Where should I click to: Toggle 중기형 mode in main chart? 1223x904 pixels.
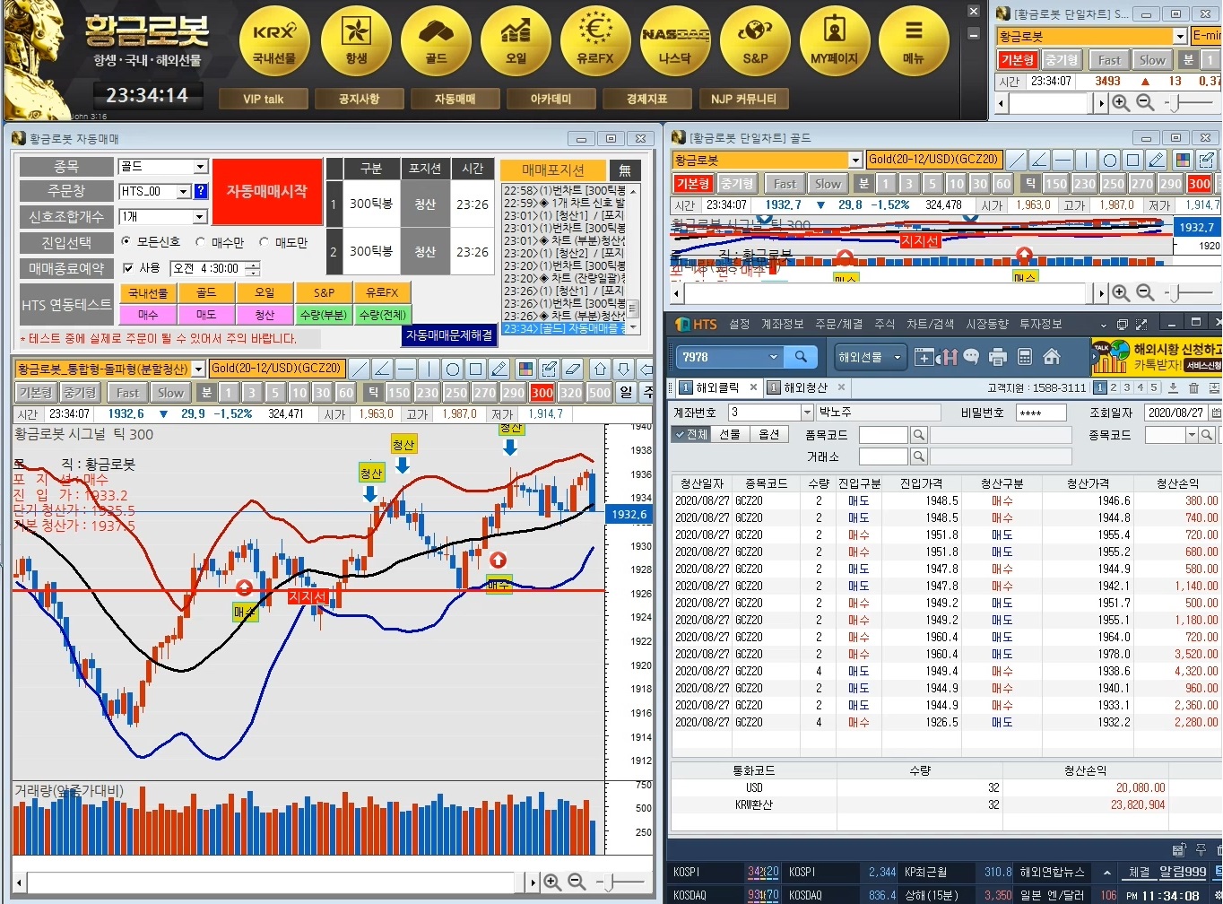click(80, 393)
